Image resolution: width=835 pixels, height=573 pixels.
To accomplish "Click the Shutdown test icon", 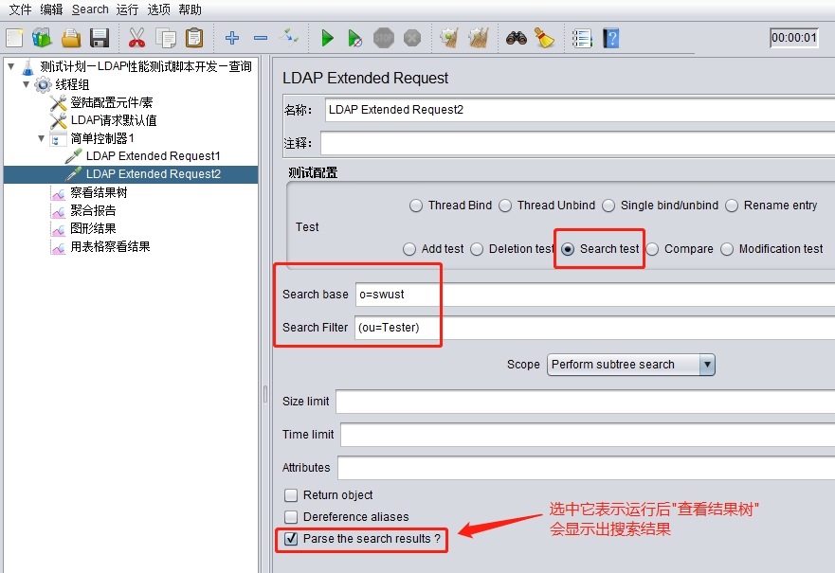I will pos(412,38).
